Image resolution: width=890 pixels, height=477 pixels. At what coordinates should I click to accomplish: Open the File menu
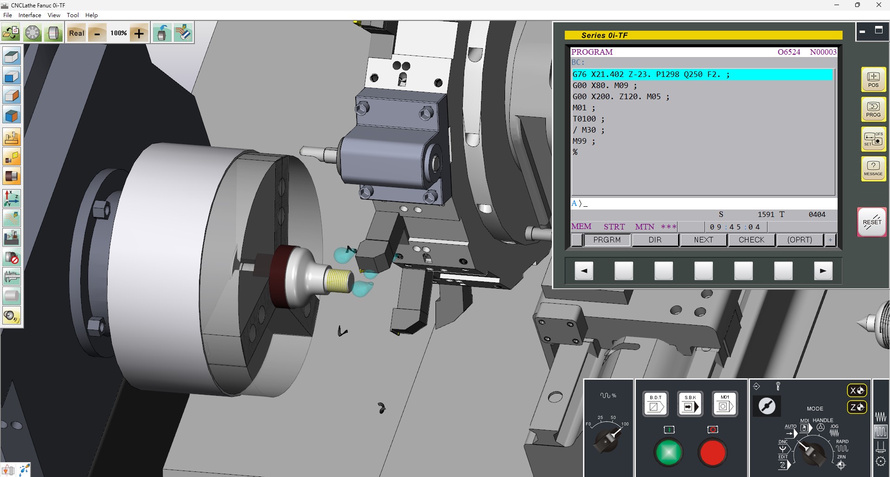tap(7, 15)
